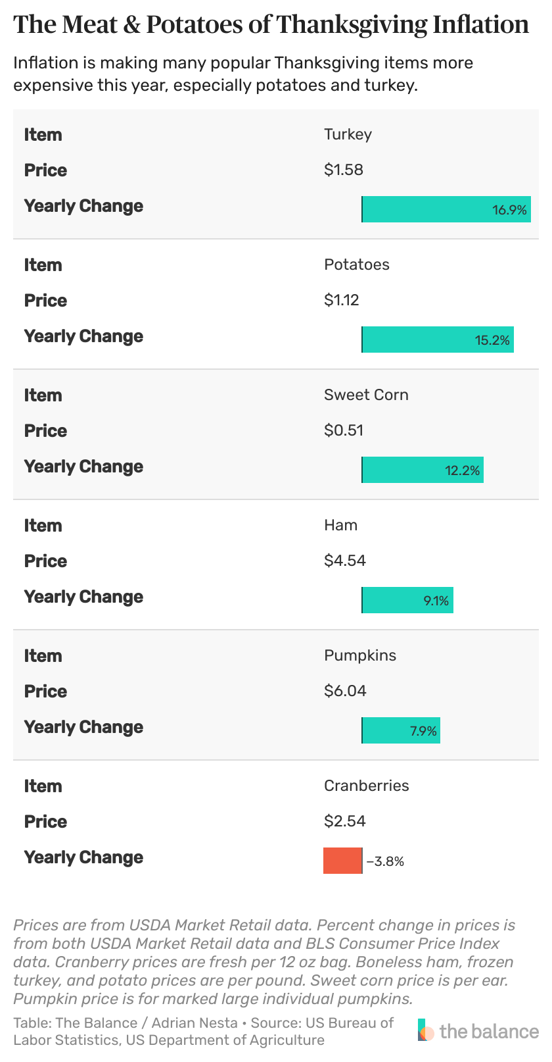Click the Balance logo icon
This screenshot has height=1062, width=552.
tap(426, 1030)
